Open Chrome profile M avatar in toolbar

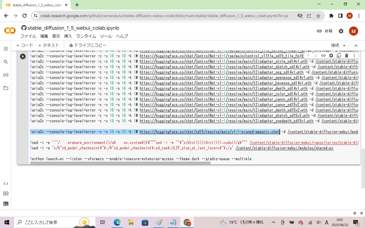[x=349, y=16]
